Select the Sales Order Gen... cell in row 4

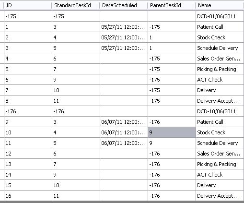[220, 59]
